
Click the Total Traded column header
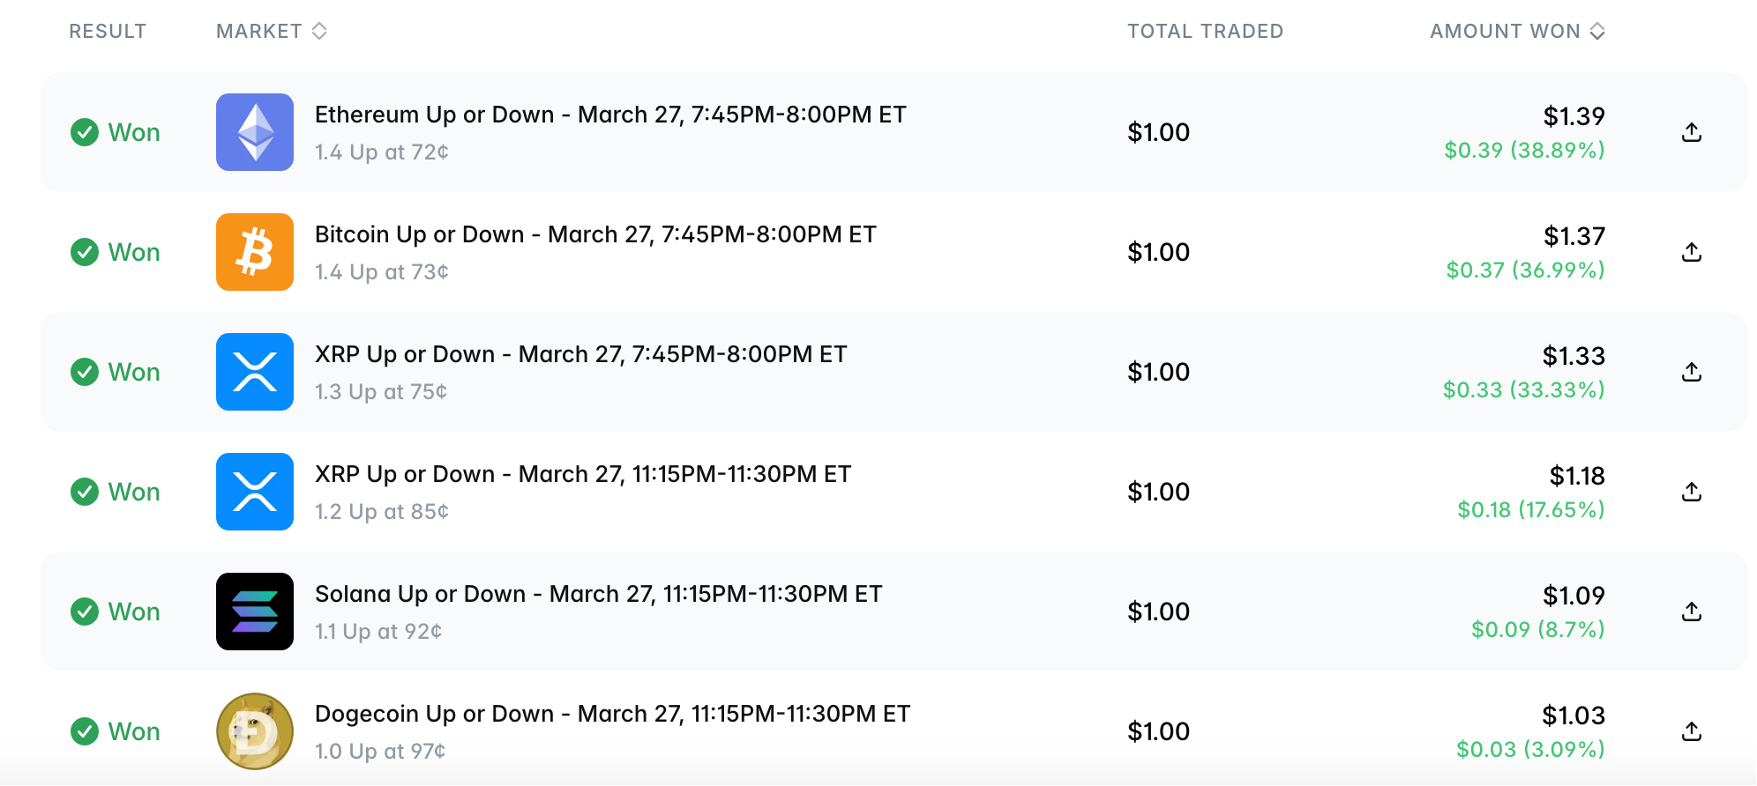pyautogui.click(x=1205, y=32)
